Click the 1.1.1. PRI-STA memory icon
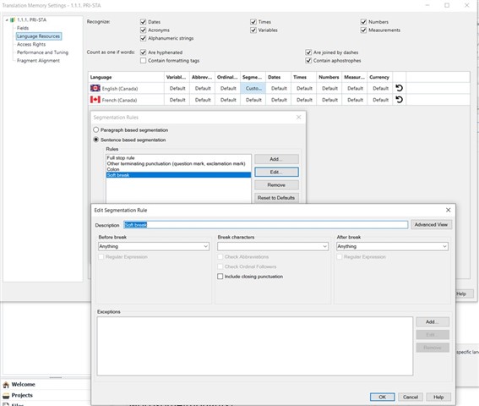 13,20
